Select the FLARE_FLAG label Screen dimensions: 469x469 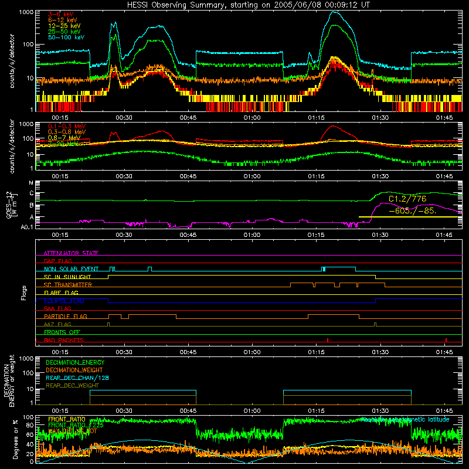61,293
